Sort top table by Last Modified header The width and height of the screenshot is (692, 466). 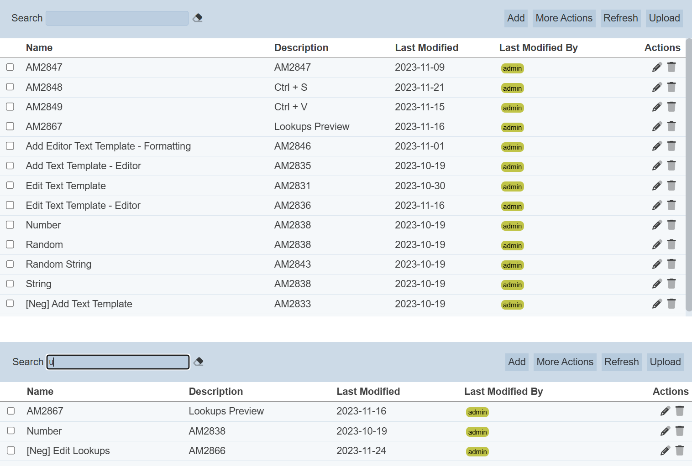(x=426, y=48)
